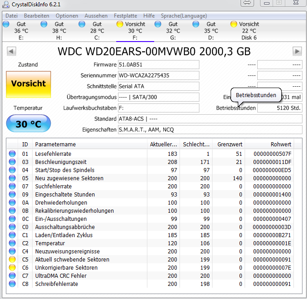Click the yellow icon for Aktuell schwebende Sektoren
The height and width of the screenshot is (299, 307).
click(x=12, y=260)
